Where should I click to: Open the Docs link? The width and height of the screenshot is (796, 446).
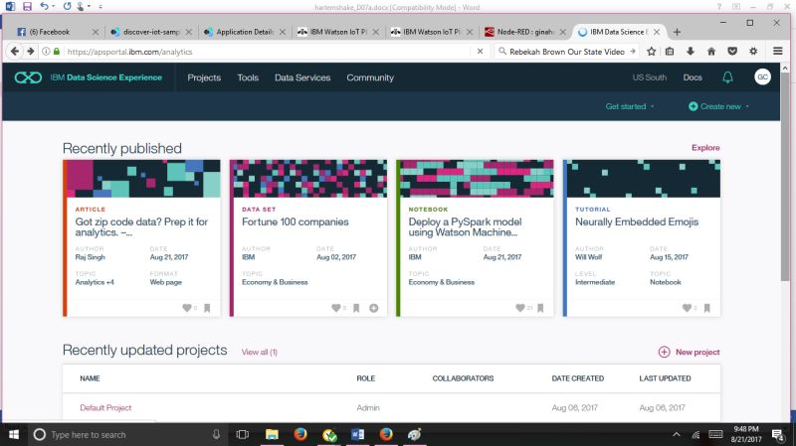tap(693, 77)
